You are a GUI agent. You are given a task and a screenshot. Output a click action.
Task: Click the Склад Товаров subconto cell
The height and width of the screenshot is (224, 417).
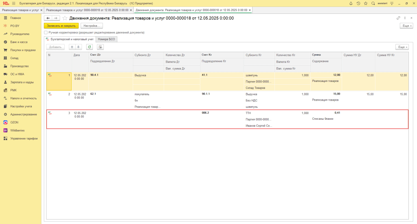click(259, 88)
